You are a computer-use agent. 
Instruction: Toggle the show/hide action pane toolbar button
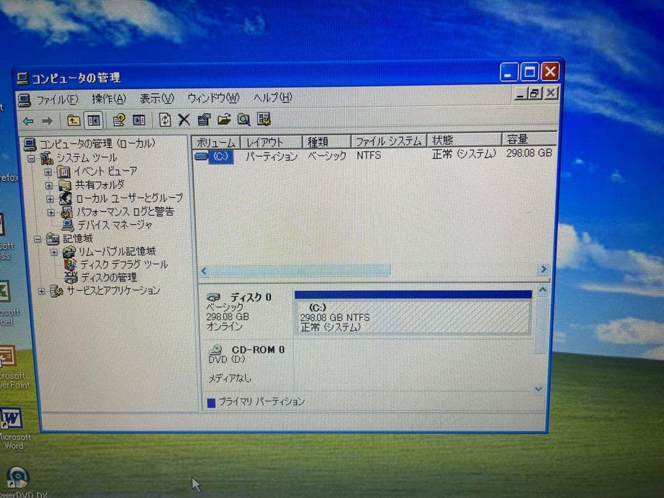(140, 119)
